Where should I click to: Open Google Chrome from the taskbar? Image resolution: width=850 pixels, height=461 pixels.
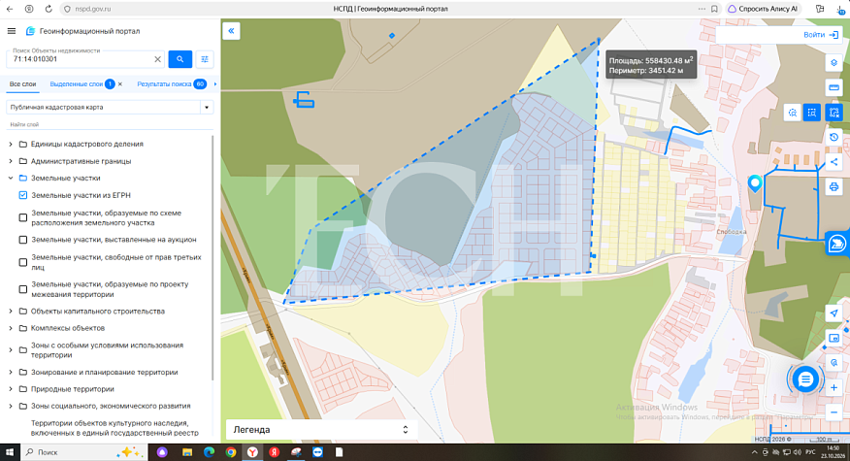pos(231,452)
